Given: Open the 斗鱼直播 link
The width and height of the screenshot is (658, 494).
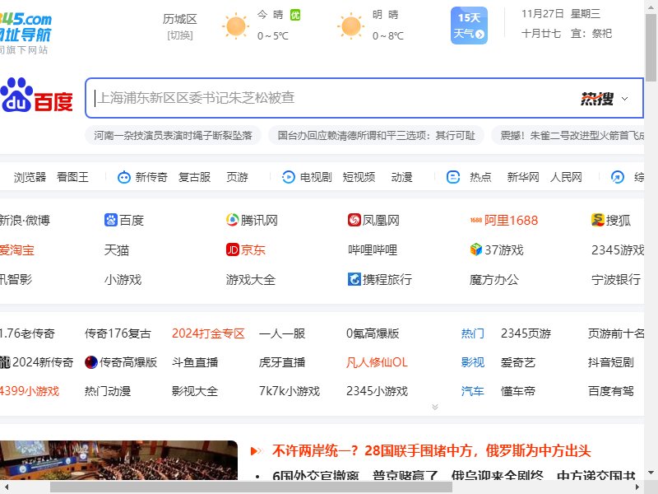Looking at the screenshot, I should [x=195, y=362].
